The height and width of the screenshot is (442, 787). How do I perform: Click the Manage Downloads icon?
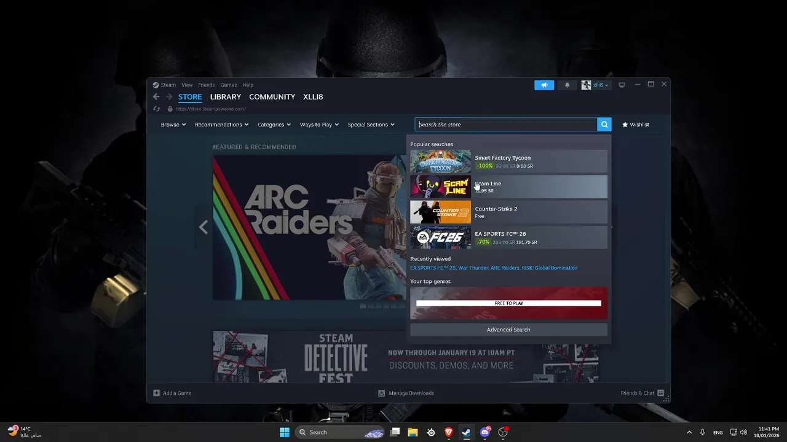[x=381, y=393]
